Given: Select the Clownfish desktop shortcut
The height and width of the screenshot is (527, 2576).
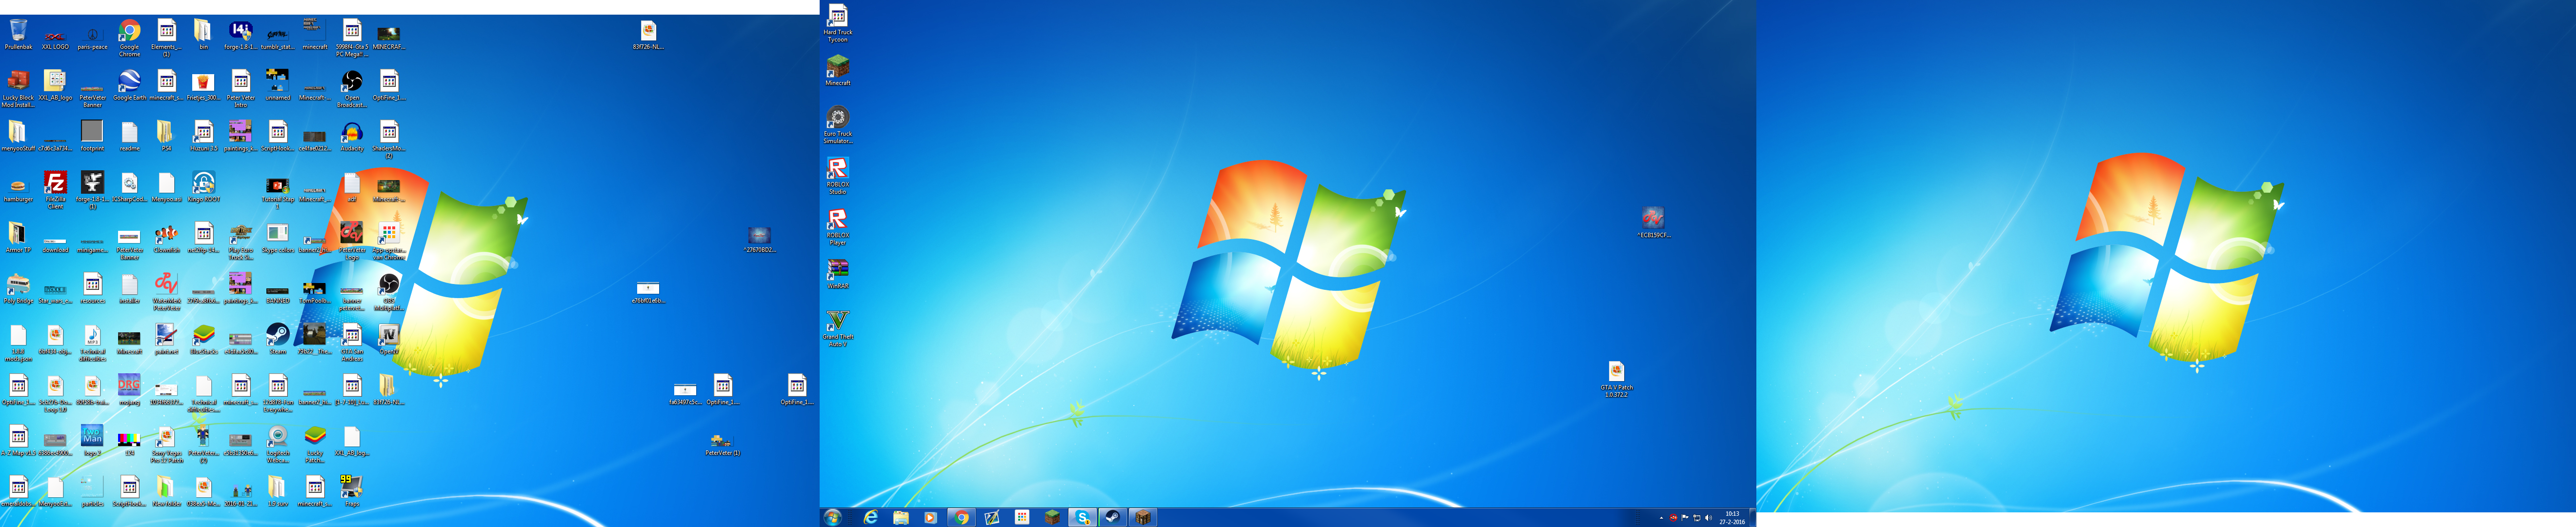Looking at the screenshot, I should [167, 239].
